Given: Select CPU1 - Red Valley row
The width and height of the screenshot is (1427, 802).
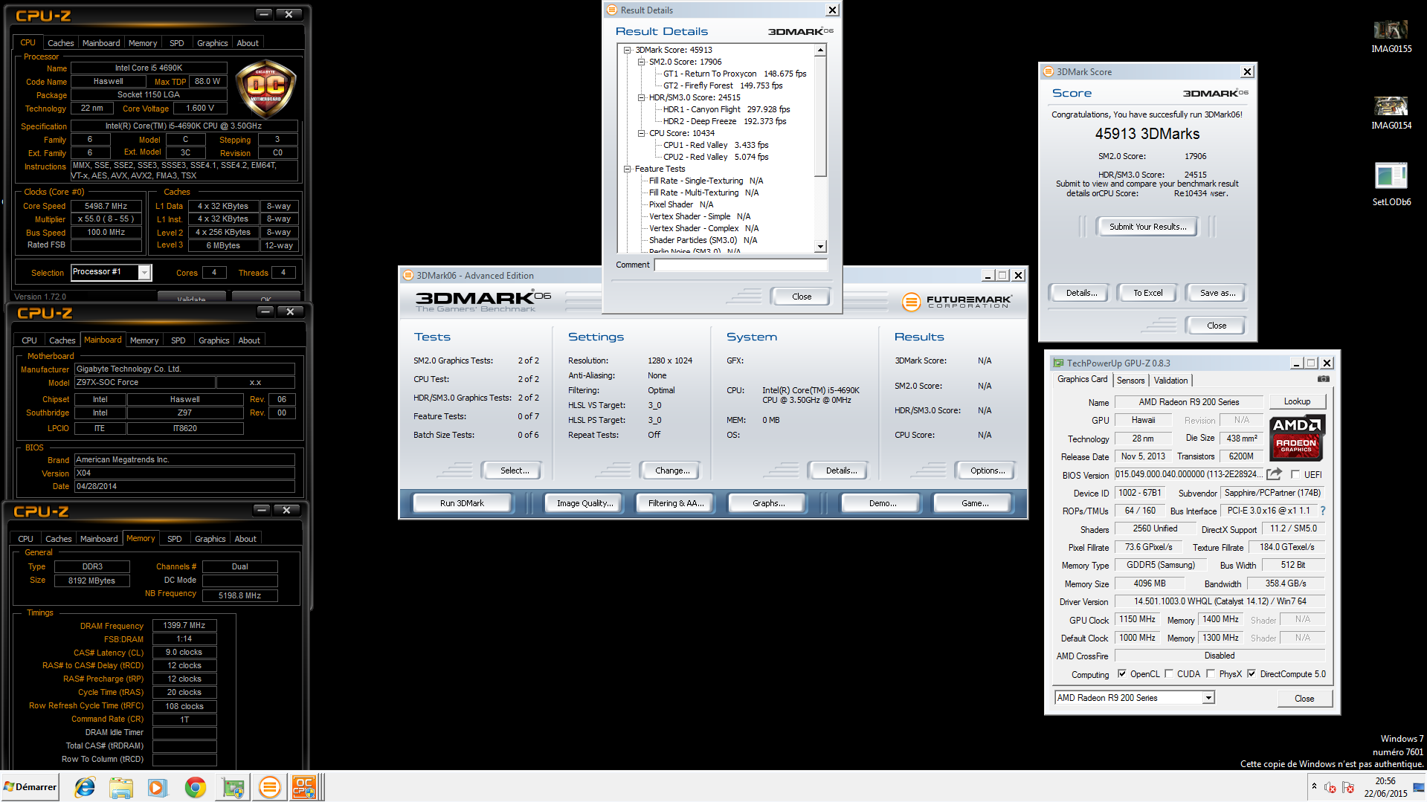Looking at the screenshot, I should (x=715, y=145).
